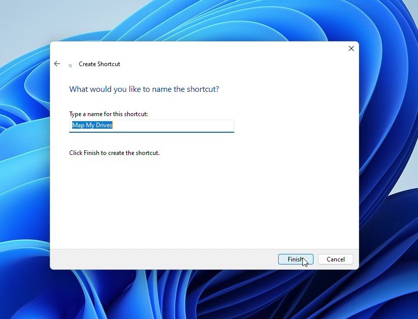
Task: Select the highlighted 'Map My Drives' text
Action: pos(92,125)
